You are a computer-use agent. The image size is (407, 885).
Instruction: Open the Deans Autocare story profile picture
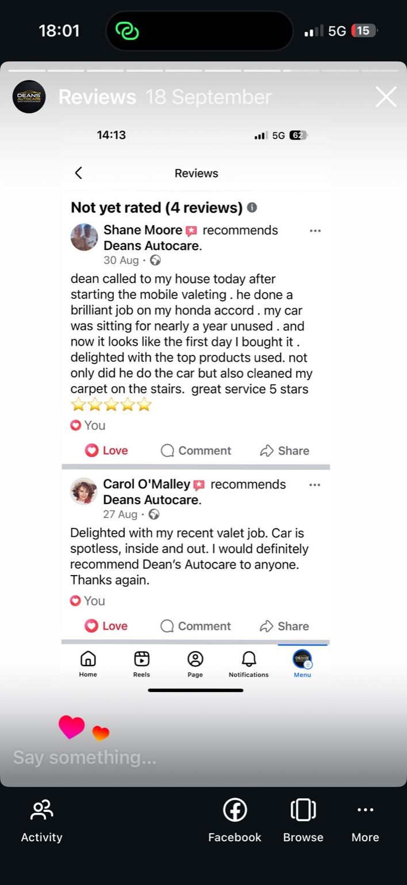(29, 97)
